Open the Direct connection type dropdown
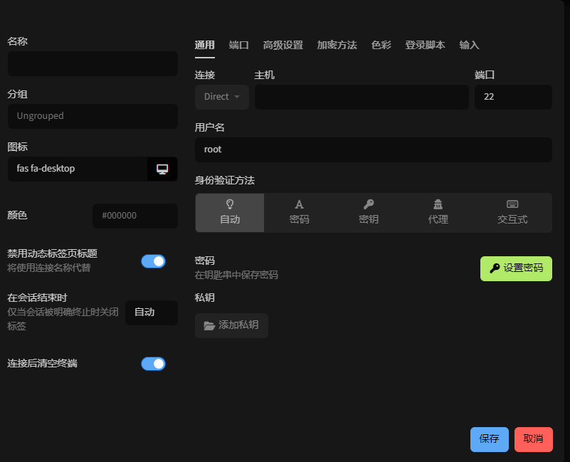 (x=221, y=97)
